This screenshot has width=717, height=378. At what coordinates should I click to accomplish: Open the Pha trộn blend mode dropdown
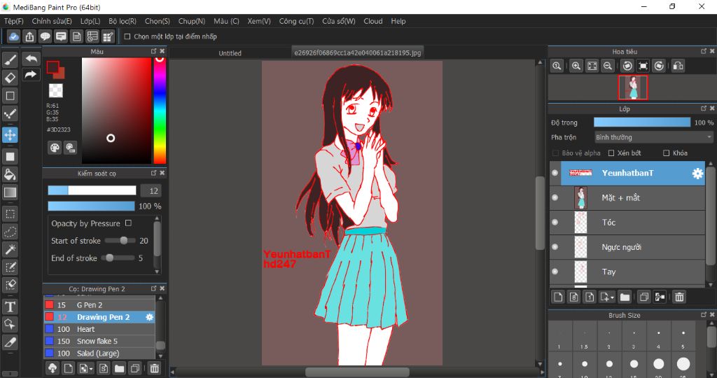(x=653, y=137)
